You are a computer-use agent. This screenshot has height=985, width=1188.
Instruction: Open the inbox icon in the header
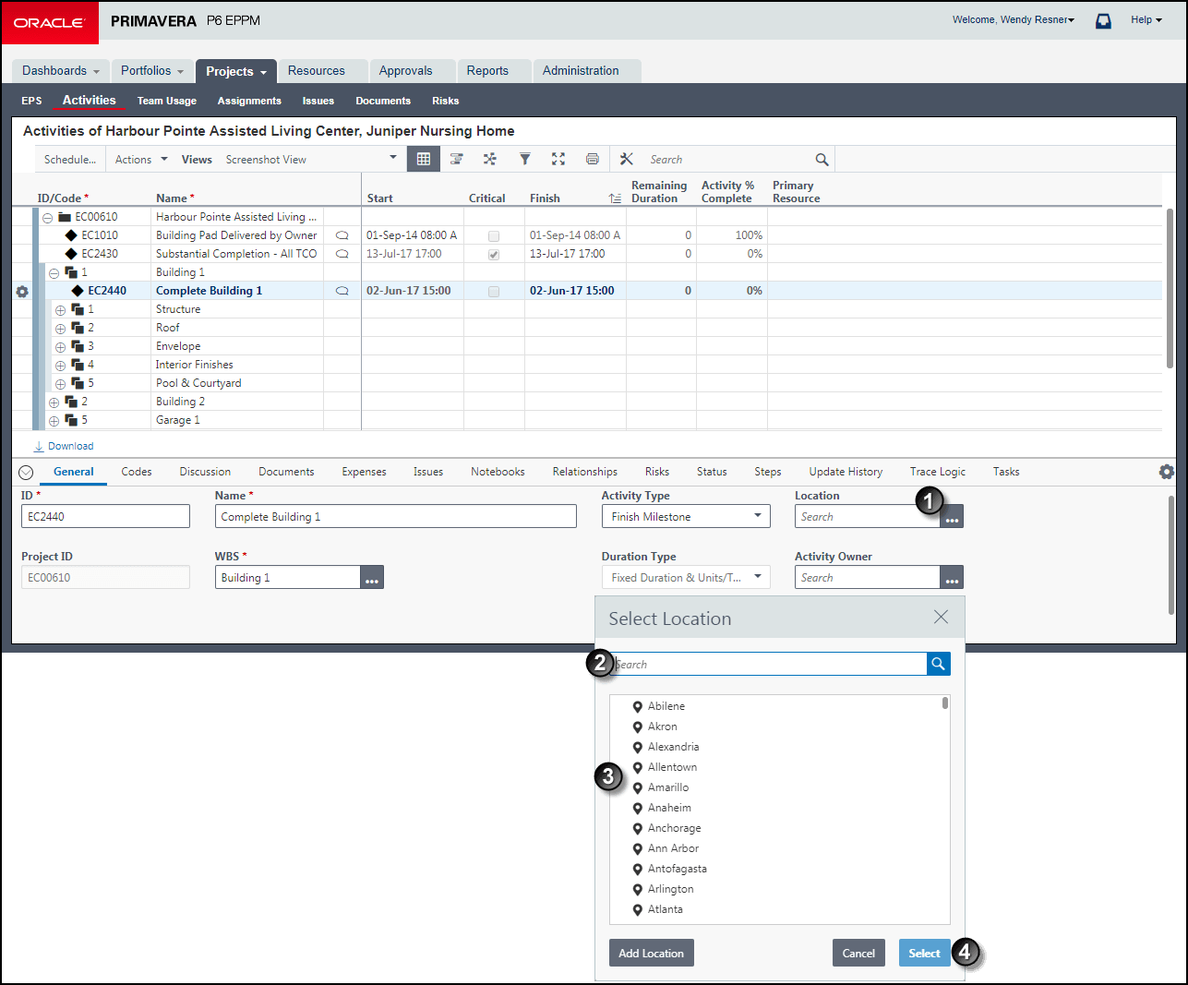pyautogui.click(x=1103, y=20)
